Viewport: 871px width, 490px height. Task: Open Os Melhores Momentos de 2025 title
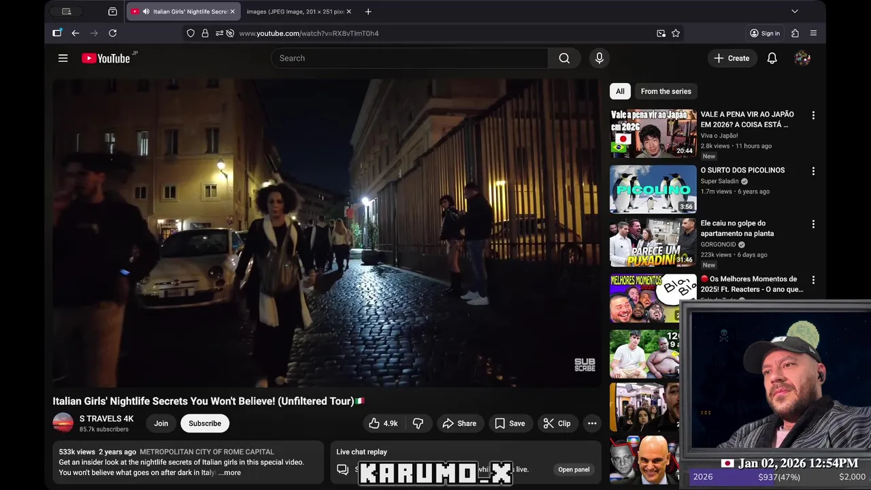point(752,284)
